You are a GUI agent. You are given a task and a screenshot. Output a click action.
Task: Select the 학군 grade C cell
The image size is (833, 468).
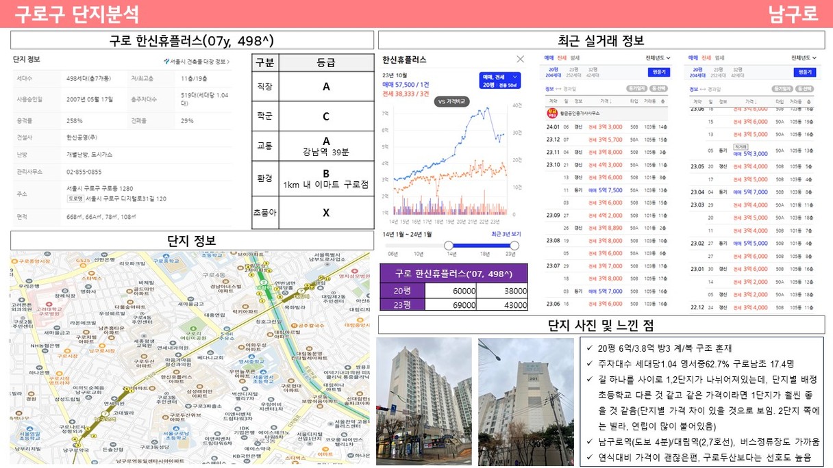coord(326,116)
